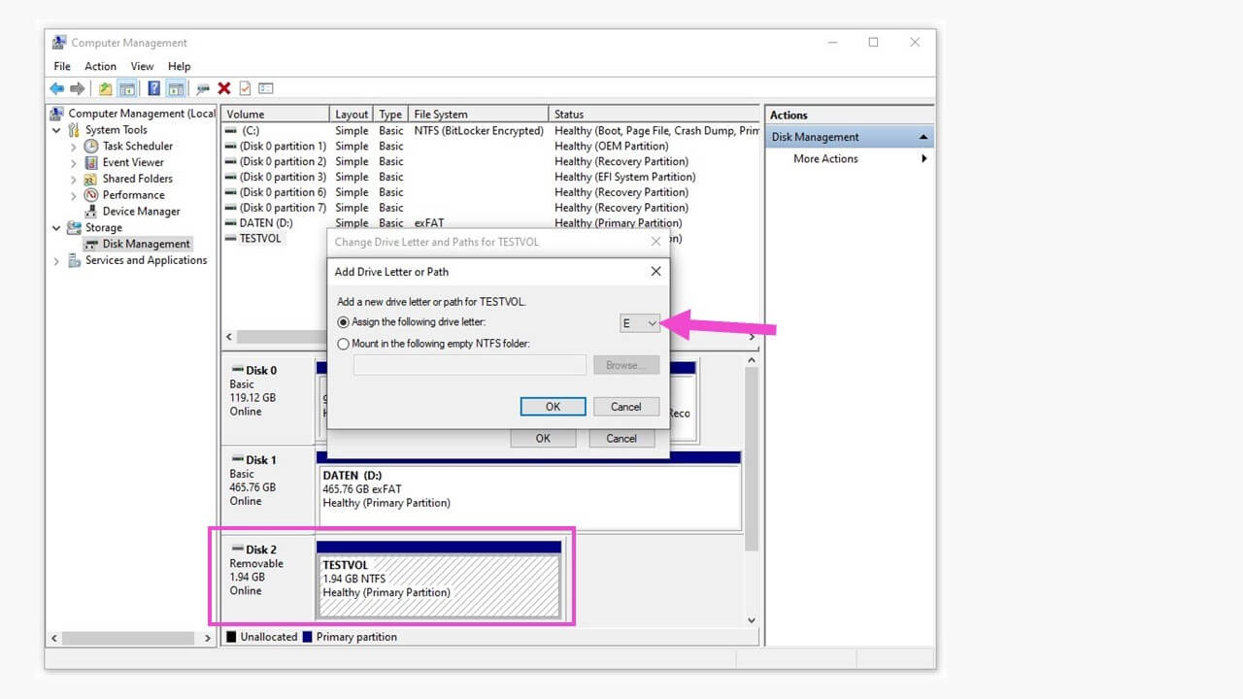
Task: Click the Forward arrow toolbar icon
Action: click(x=78, y=88)
